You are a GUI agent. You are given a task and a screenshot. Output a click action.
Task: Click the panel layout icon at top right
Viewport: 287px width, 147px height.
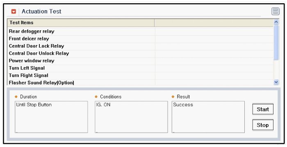point(275,11)
